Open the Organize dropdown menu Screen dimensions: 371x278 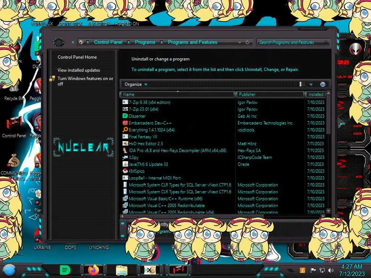tap(136, 84)
